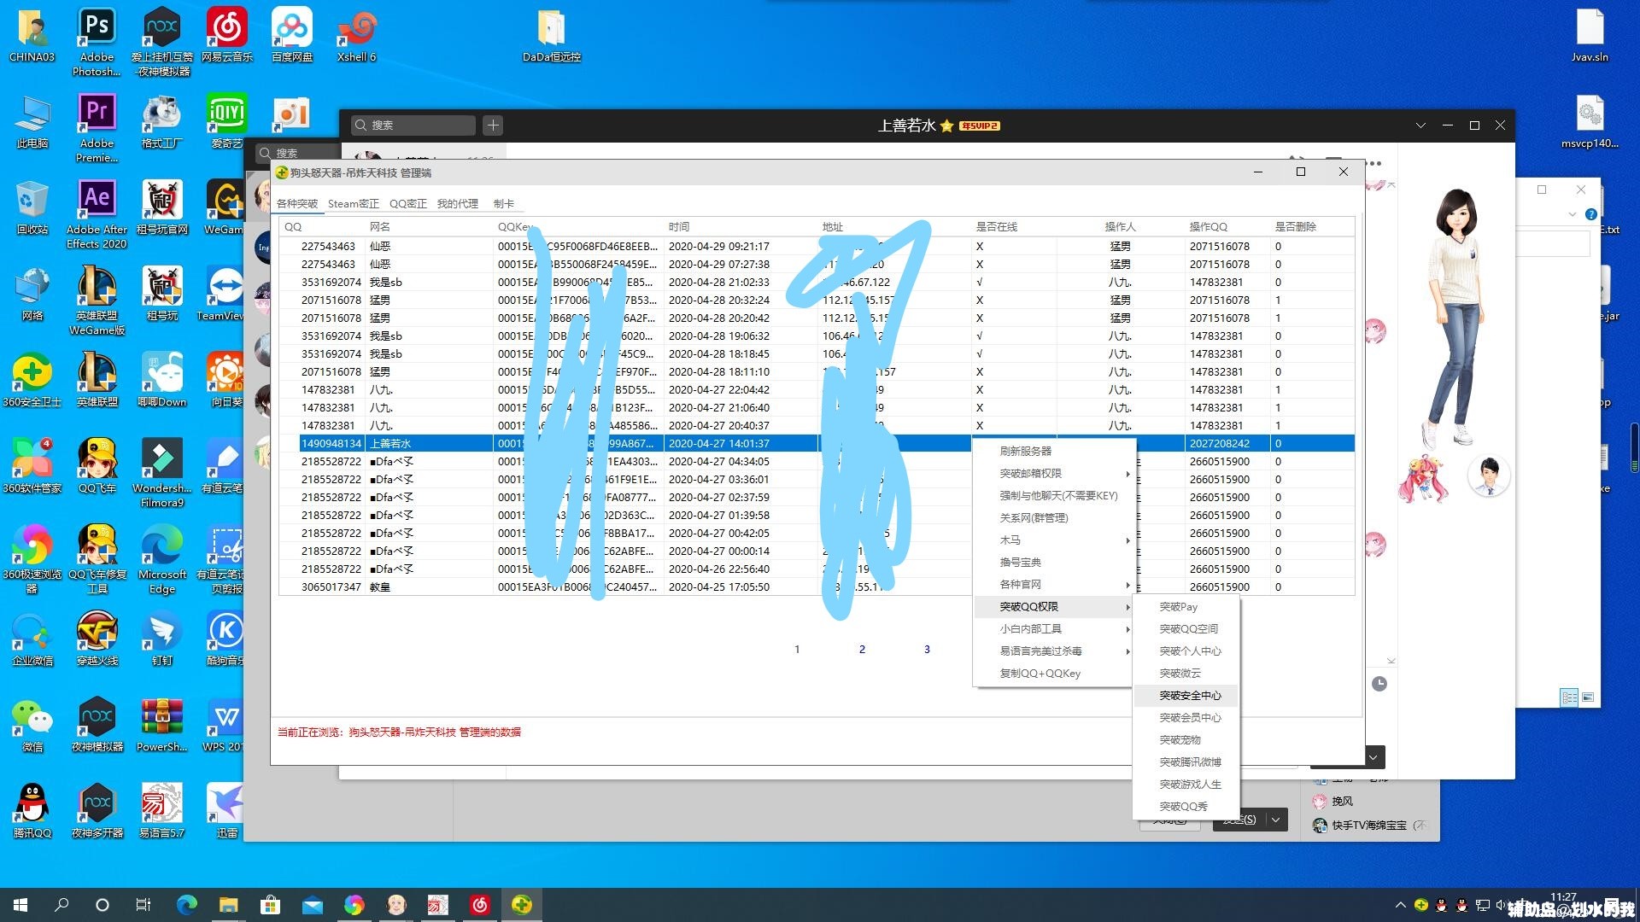1640x922 pixels.
Task: Click contact 快手TV海绵宝宝
Action: (x=1368, y=826)
